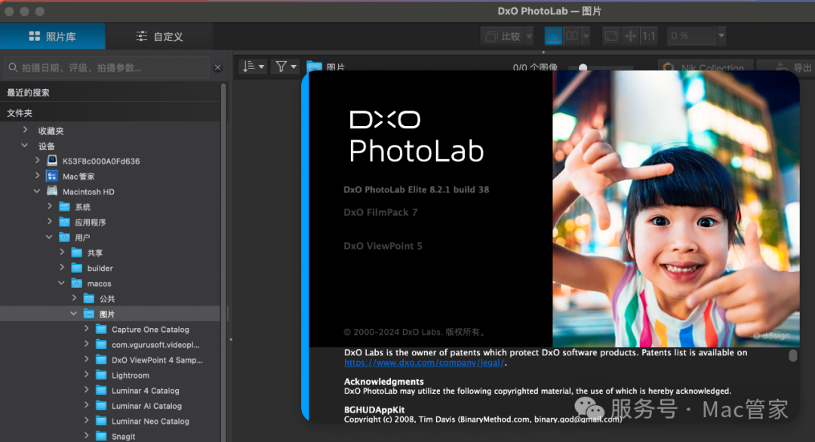Click the search field for 拍摄日期
Screen dimensions: 815x442
[x=106, y=68]
